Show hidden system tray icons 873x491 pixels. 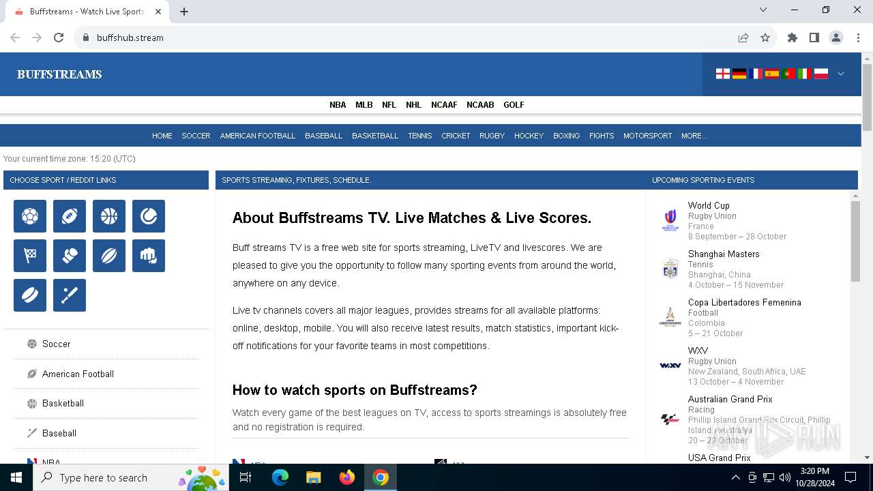735,477
